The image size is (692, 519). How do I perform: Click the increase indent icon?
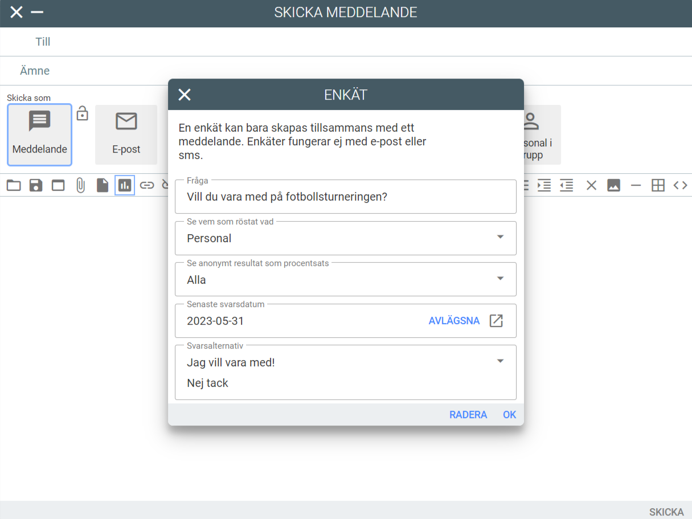pos(544,185)
